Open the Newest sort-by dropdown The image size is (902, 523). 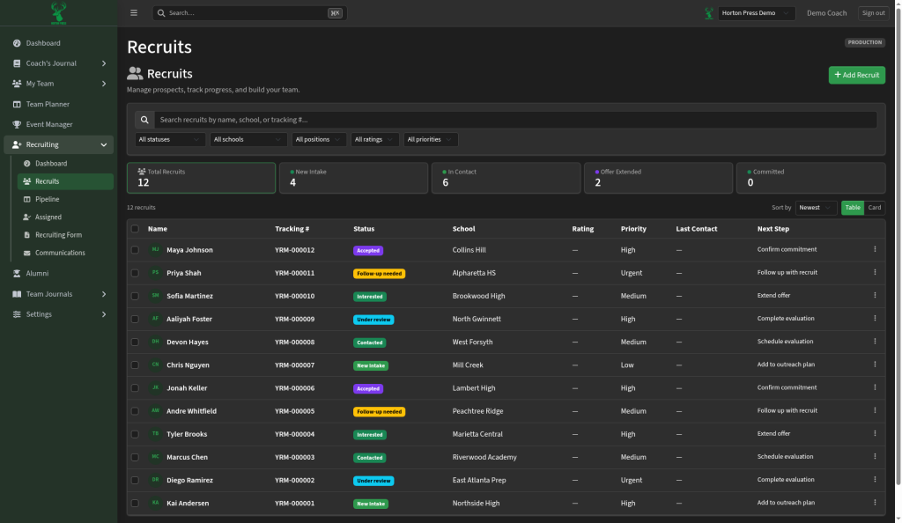click(816, 208)
